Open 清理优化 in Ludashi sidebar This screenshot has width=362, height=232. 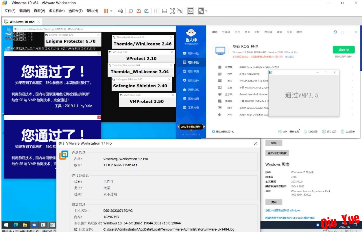tap(191, 90)
